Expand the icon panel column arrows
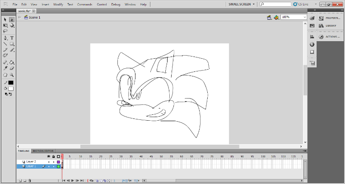 [315, 10]
